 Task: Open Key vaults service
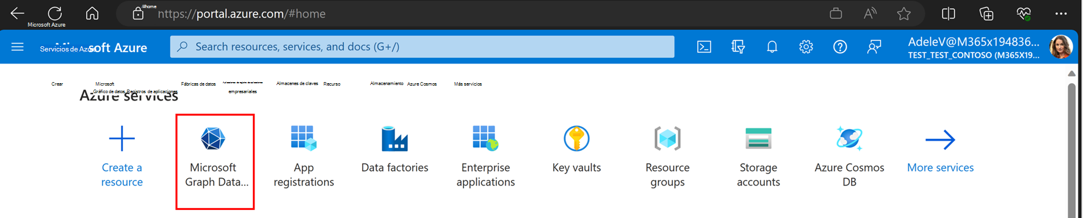click(576, 150)
